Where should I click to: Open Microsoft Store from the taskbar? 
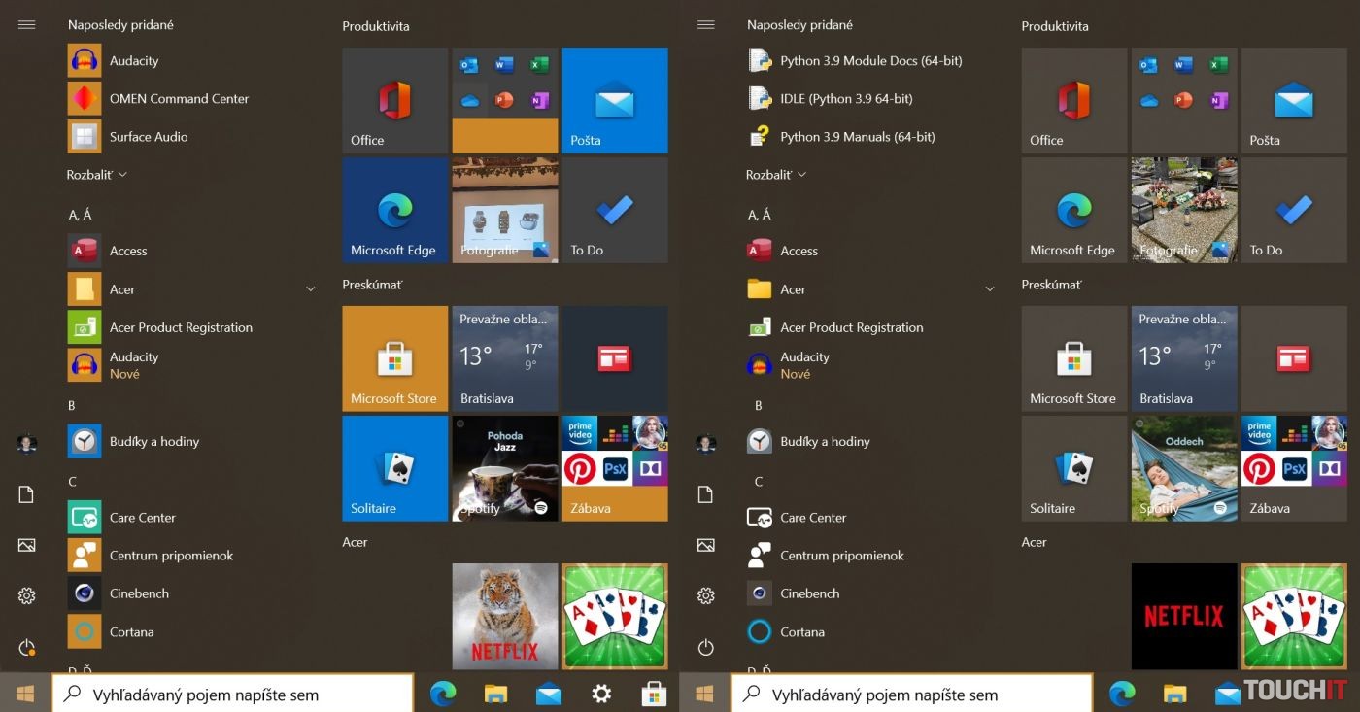point(654,694)
